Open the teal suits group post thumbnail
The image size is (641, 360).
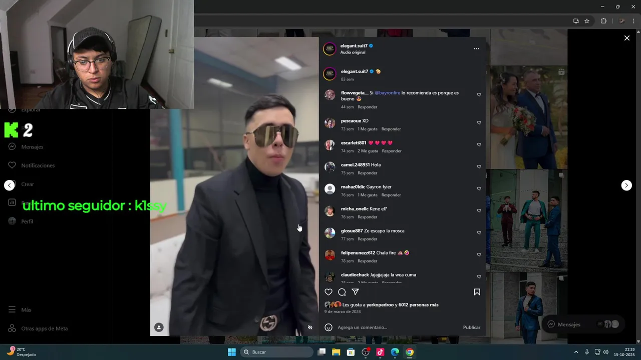tap(529, 220)
